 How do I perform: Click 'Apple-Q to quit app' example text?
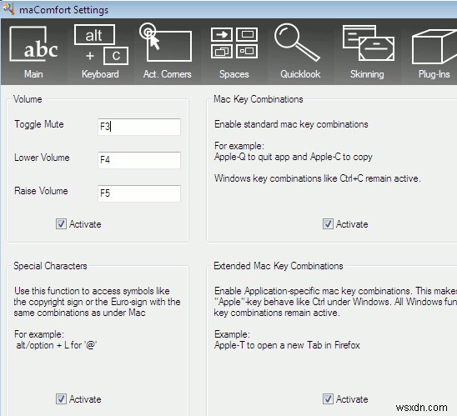tap(294, 157)
